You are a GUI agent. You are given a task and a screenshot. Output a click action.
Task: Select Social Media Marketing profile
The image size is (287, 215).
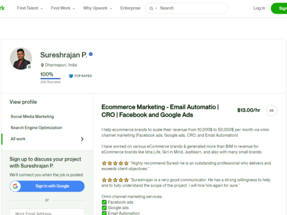pyautogui.click(x=32, y=116)
